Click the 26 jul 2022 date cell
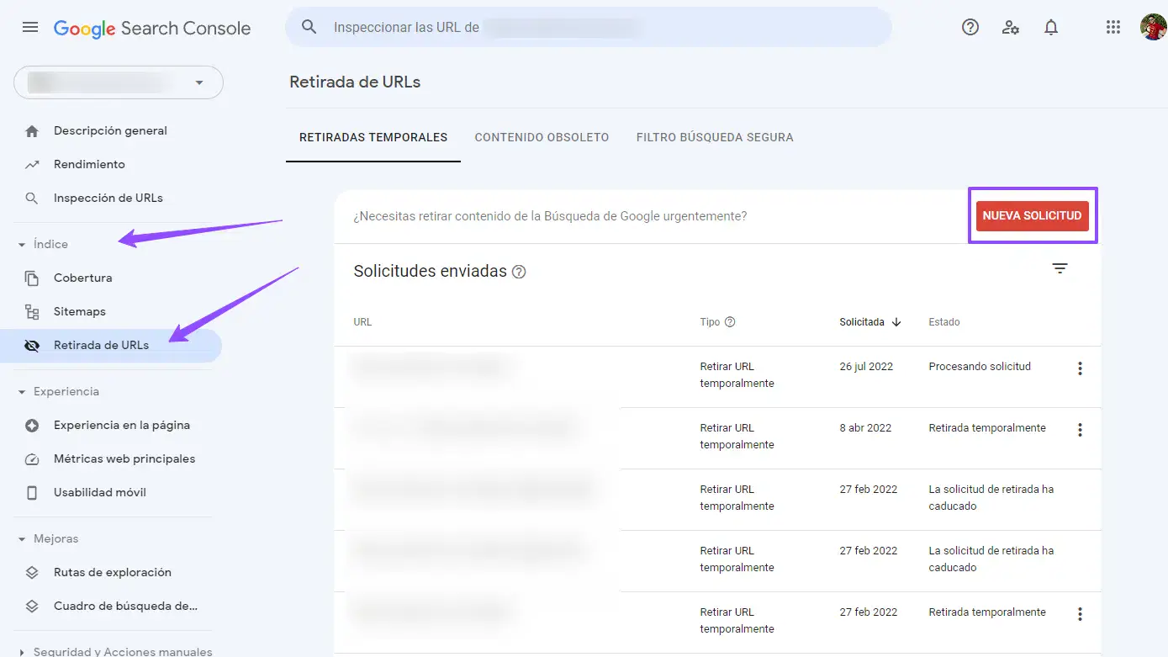Screen dimensions: 1168x657 click(x=866, y=367)
